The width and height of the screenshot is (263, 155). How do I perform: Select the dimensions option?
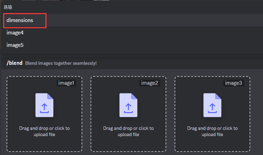click(x=131, y=20)
